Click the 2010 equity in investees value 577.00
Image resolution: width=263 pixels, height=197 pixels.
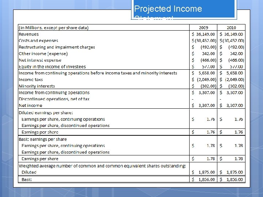point(236,67)
